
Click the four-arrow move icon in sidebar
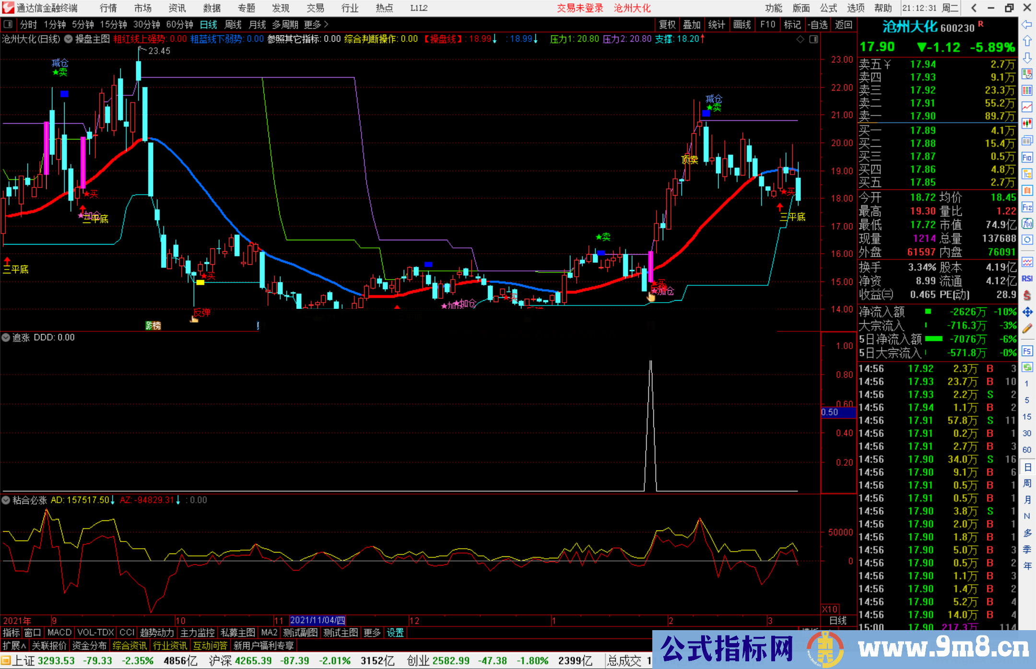click(x=1027, y=312)
